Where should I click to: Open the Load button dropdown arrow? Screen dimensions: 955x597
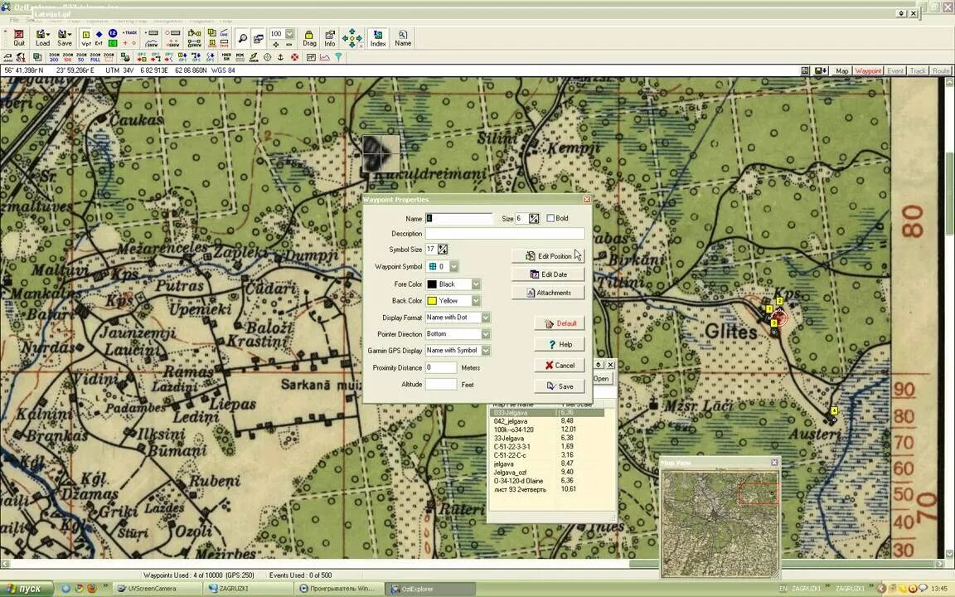[x=48, y=35]
